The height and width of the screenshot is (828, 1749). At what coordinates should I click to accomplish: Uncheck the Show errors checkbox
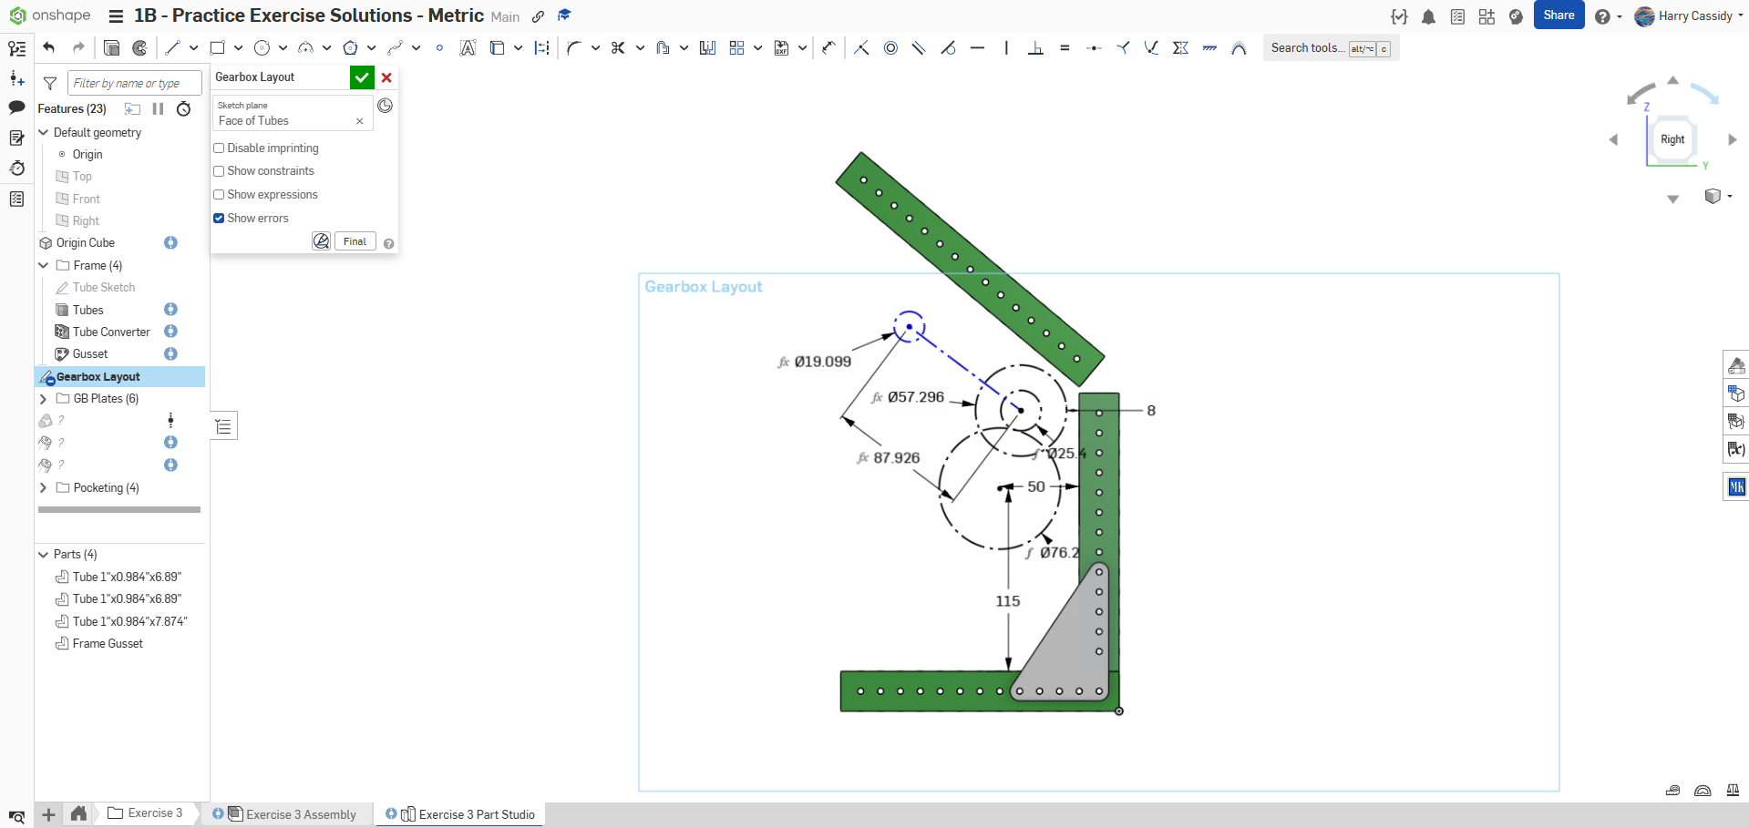[219, 219]
